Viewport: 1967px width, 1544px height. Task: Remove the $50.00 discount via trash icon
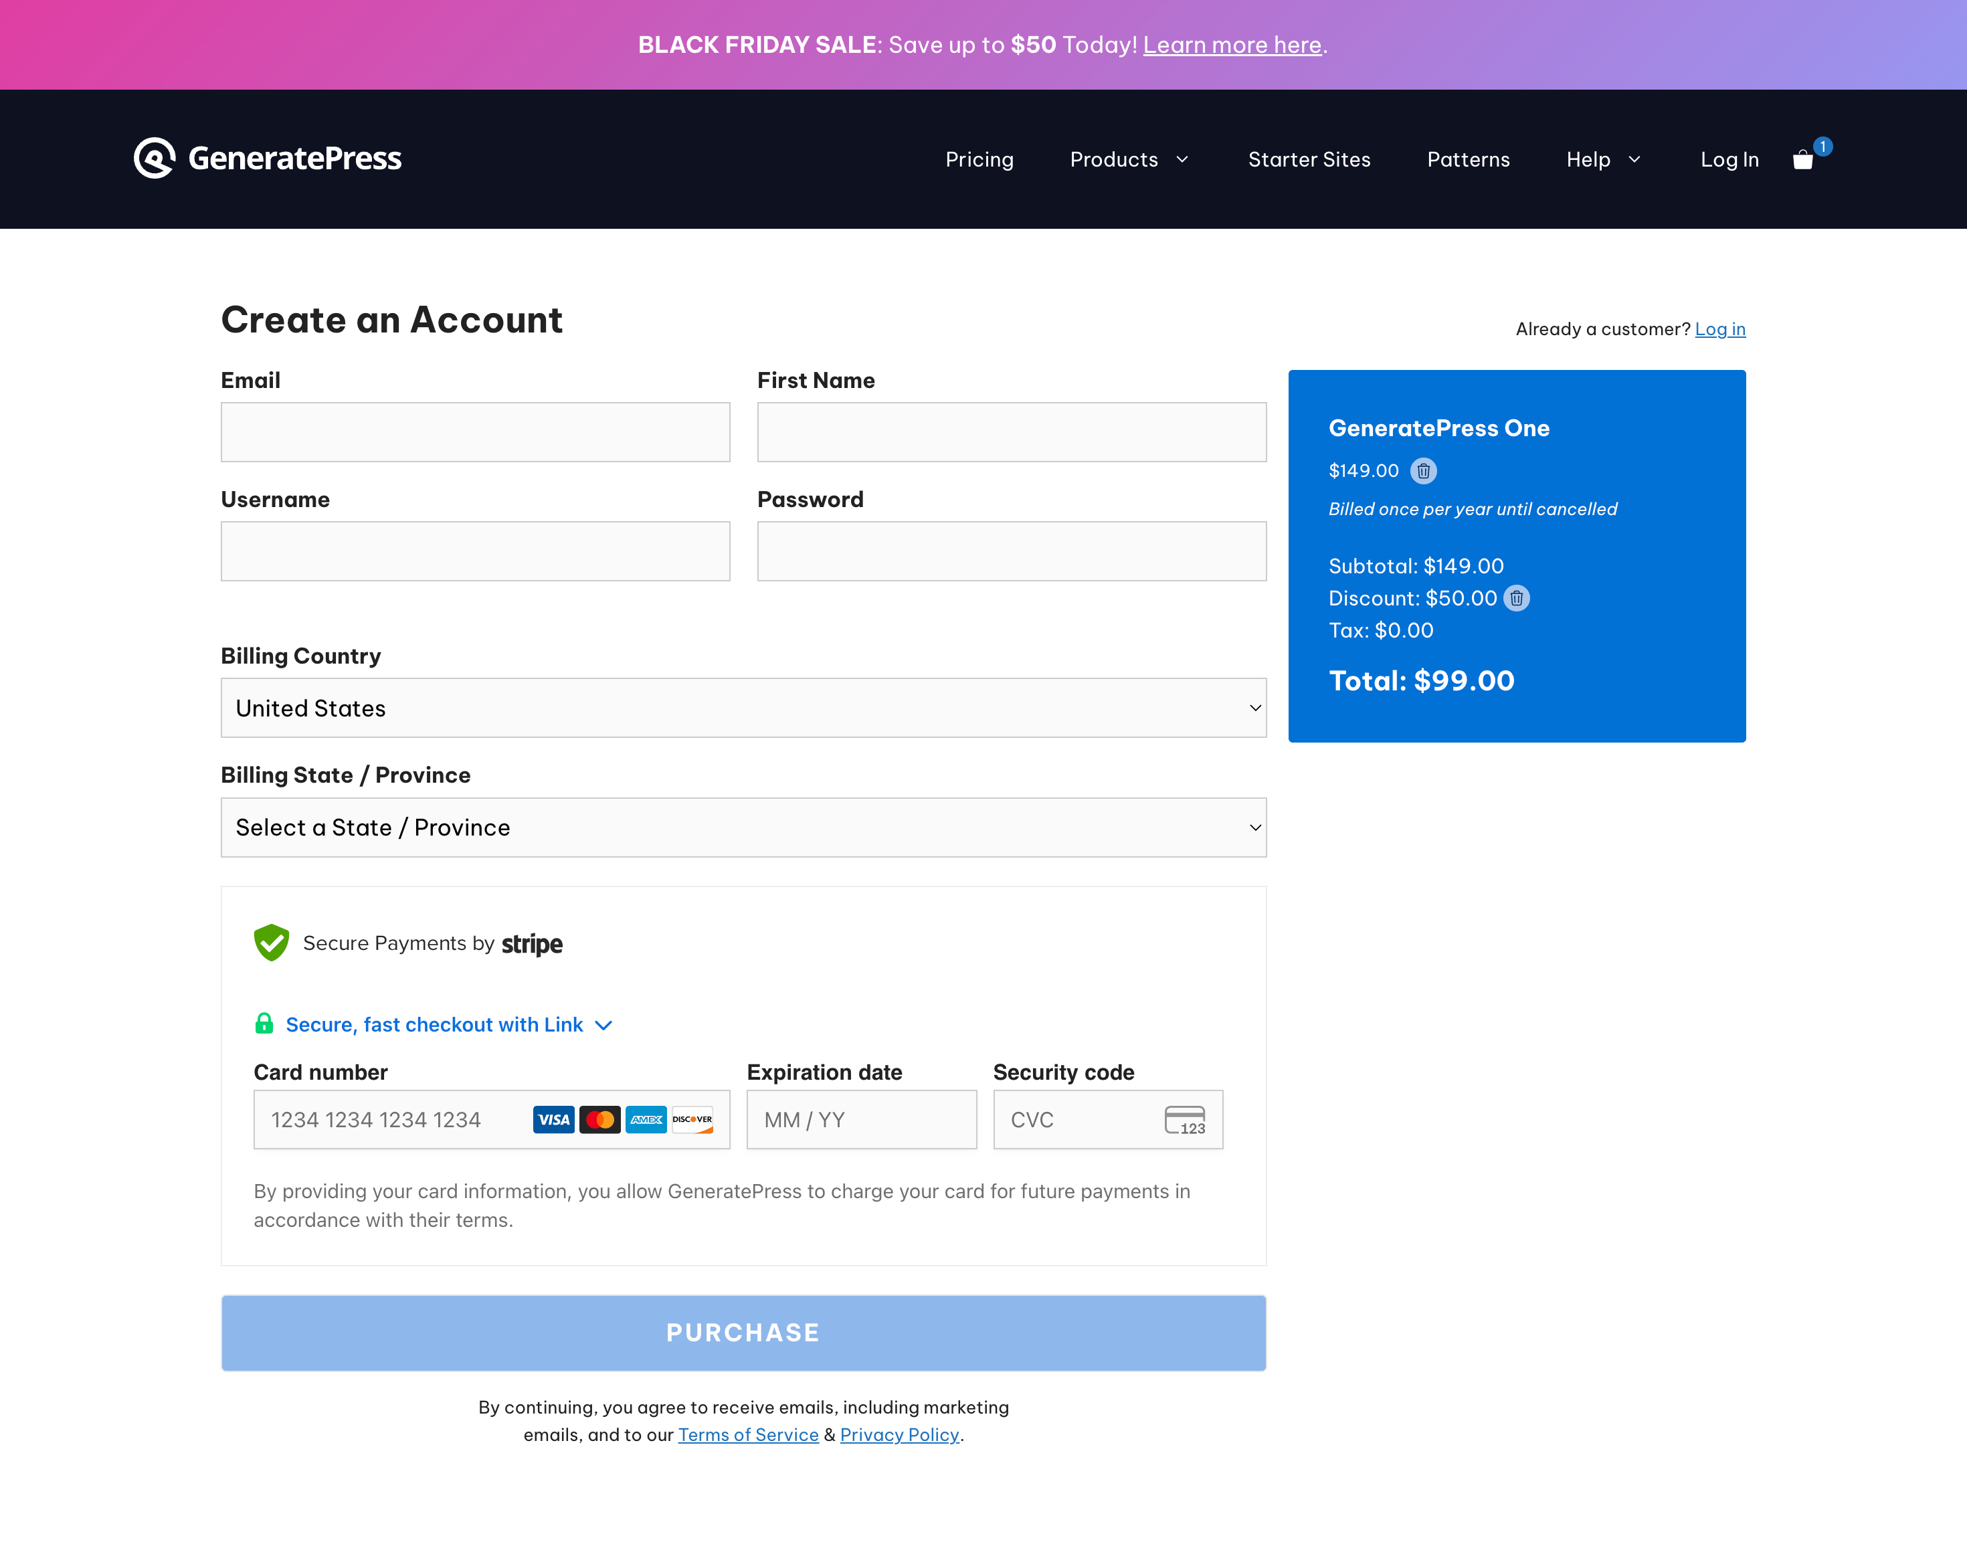[1517, 599]
